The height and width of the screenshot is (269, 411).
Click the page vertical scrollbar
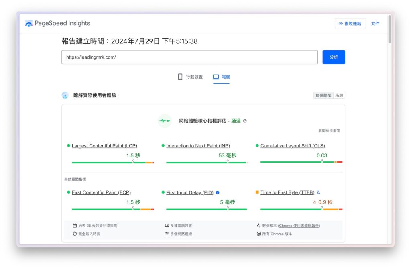click(x=389, y=29)
